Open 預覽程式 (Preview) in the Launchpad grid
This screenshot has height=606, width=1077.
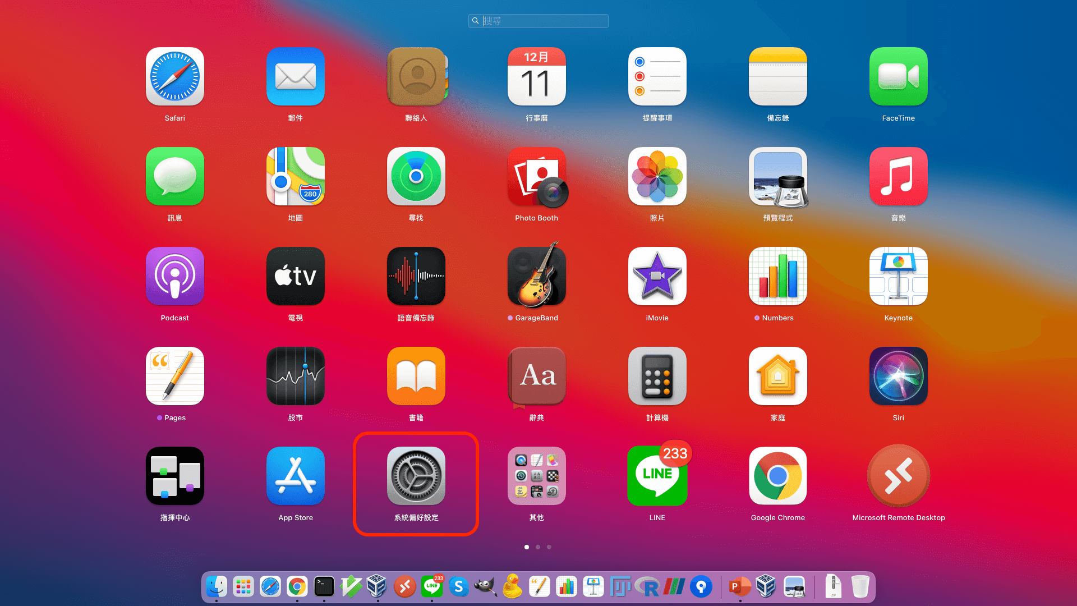coord(778,176)
